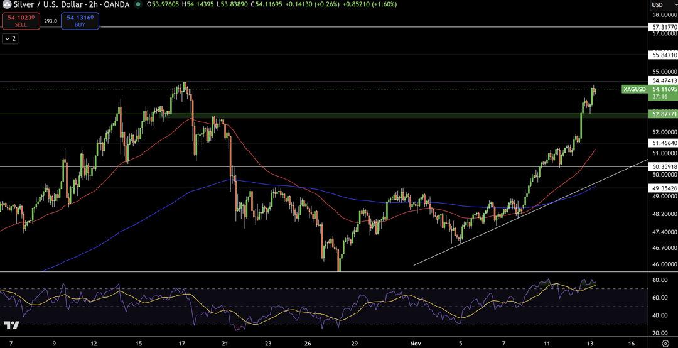Select the green 52.87771 zone price label

pyautogui.click(x=664, y=114)
